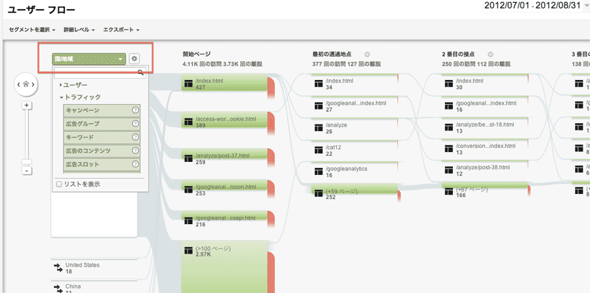
Task: Click the zoom in plus button
Action: click(26, 106)
